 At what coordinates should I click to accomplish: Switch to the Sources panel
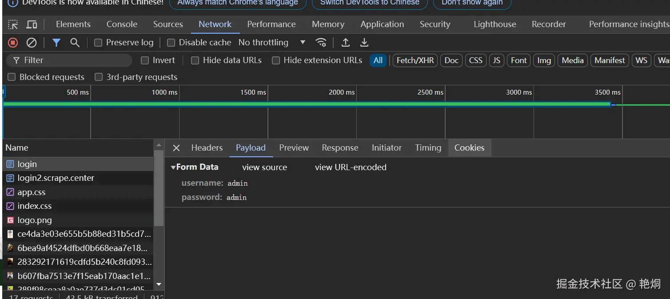168,24
